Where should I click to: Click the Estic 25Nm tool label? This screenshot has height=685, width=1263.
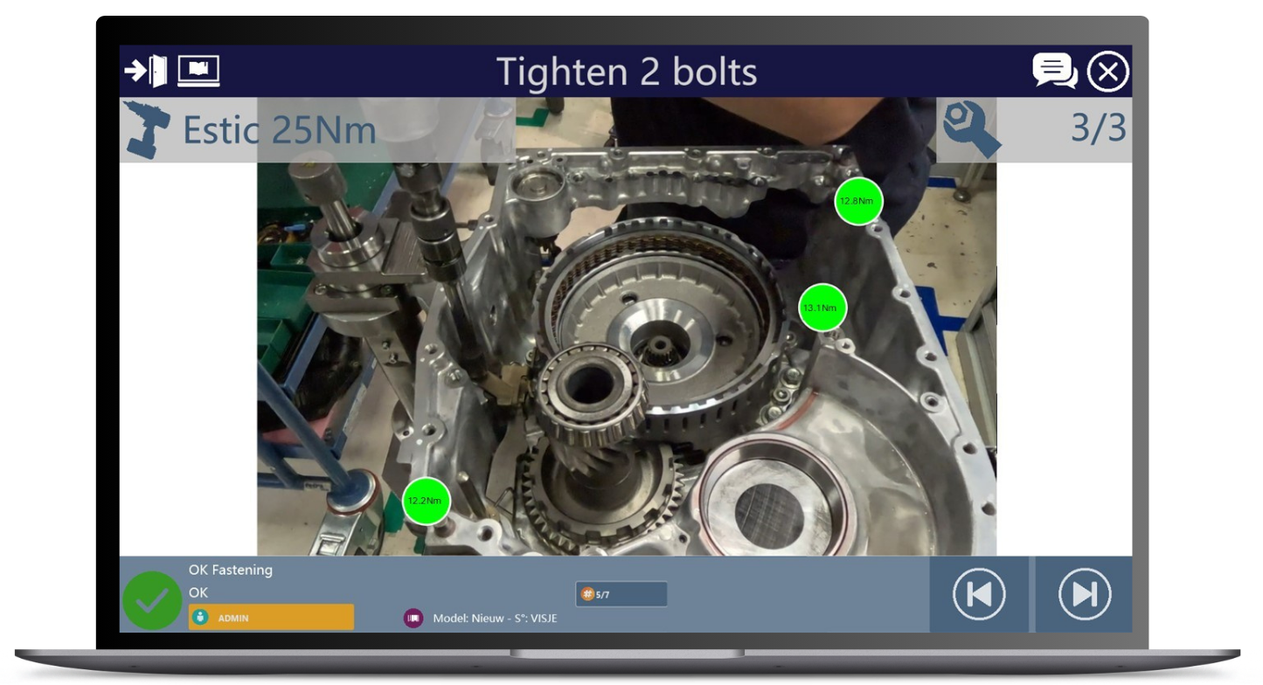279,130
